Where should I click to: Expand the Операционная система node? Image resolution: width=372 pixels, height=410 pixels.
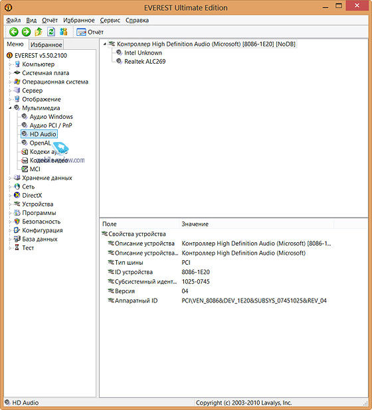point(10,82)
